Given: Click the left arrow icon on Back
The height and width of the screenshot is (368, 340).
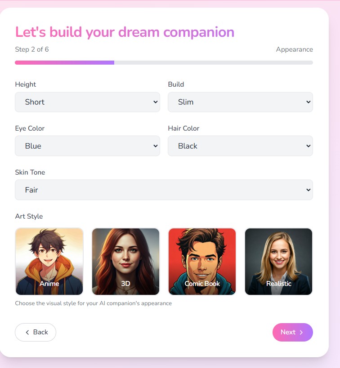Looking at the screenshot, I should click(27, 333).
